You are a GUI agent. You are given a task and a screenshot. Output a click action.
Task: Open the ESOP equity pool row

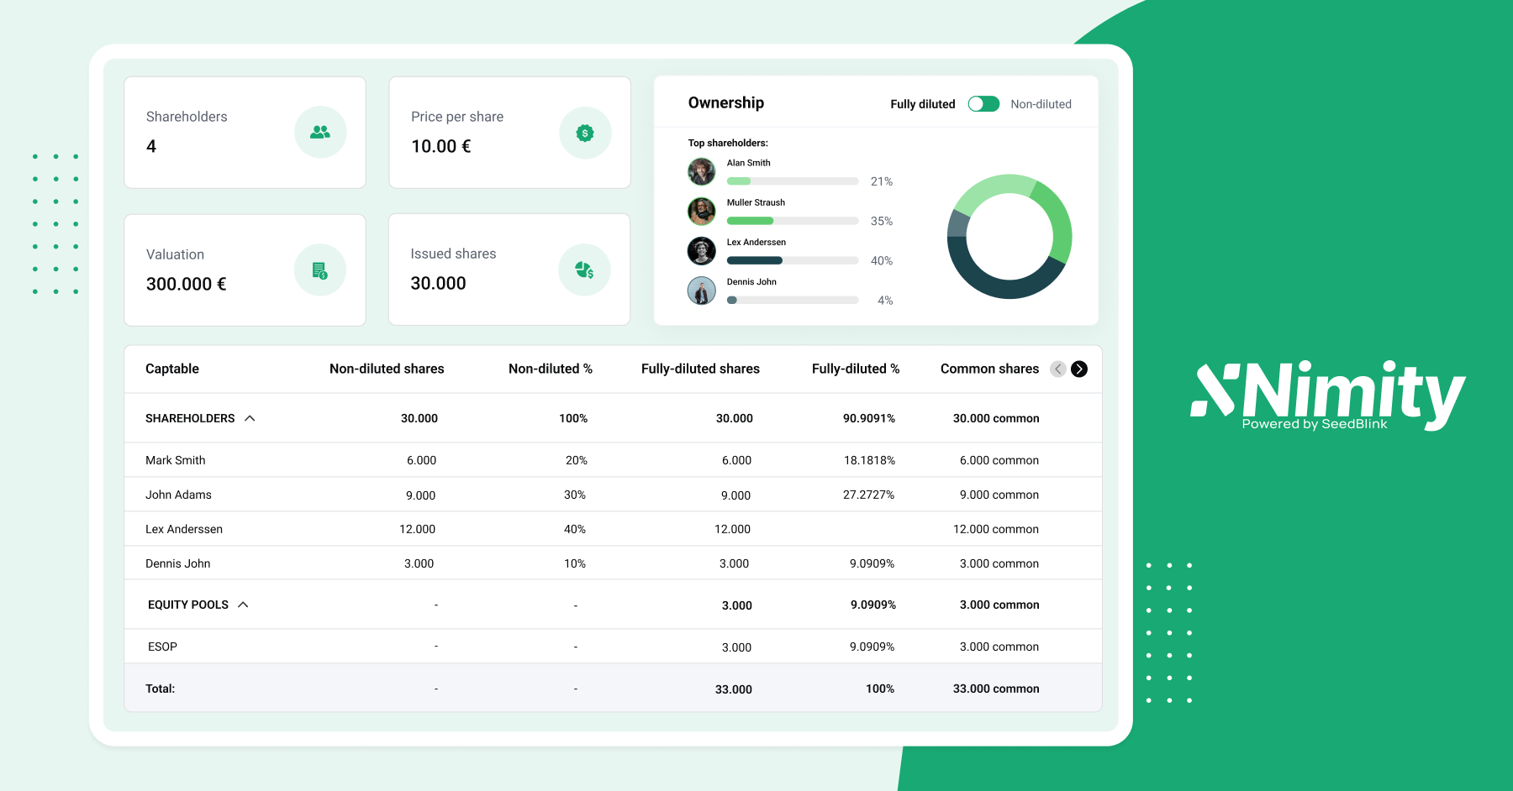click(x=162, y=647)
